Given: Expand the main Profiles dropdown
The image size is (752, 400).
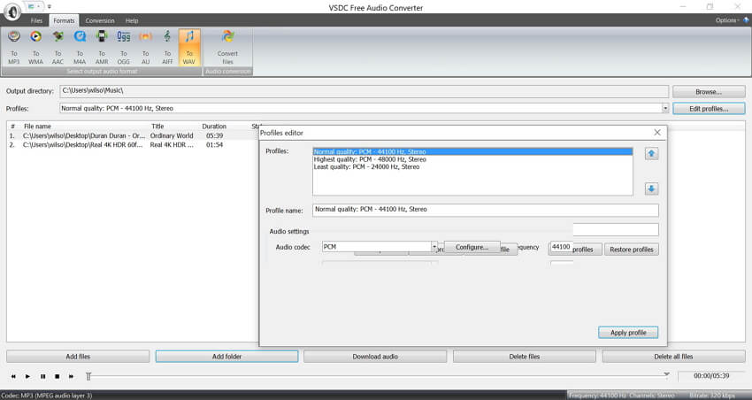Looking at the screenshot, I should [665, 108].
